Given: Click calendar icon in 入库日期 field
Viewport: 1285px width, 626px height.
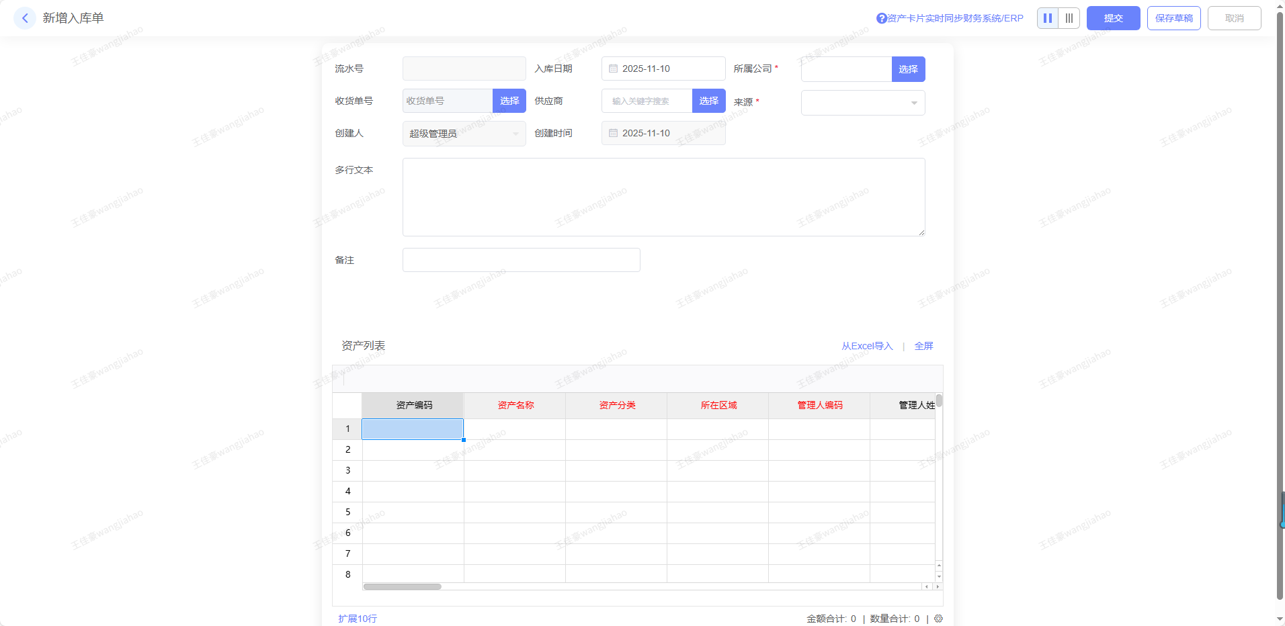Looking at the screenshot, I should tap(613, 69).
